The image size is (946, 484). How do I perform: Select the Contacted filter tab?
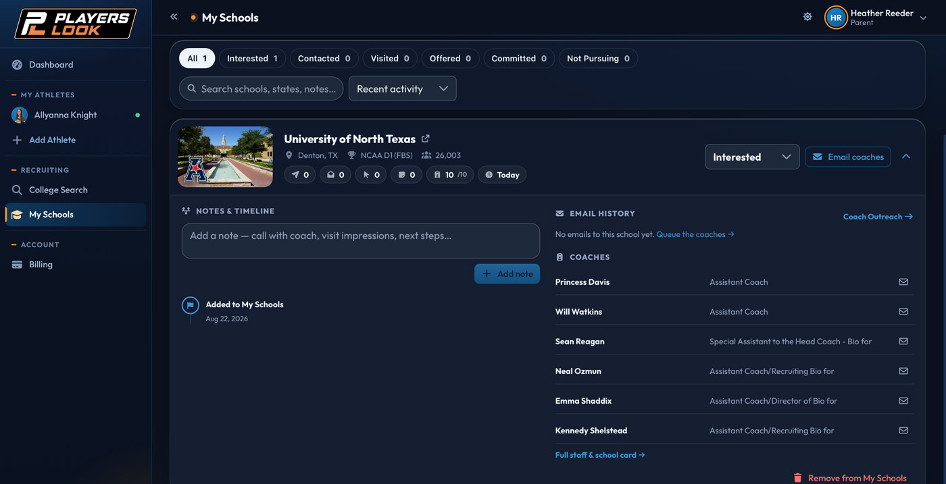(x=324, y=58)
